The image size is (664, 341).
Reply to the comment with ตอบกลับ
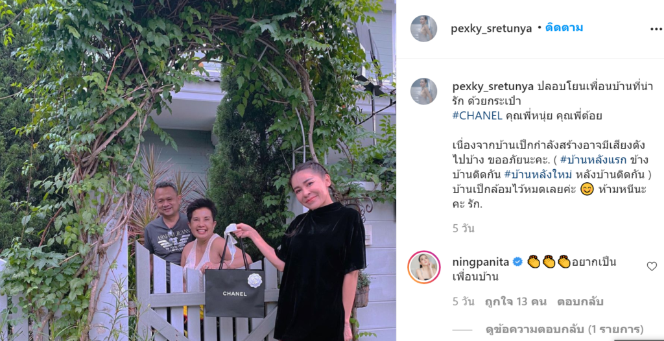click(x=580, y=302)
